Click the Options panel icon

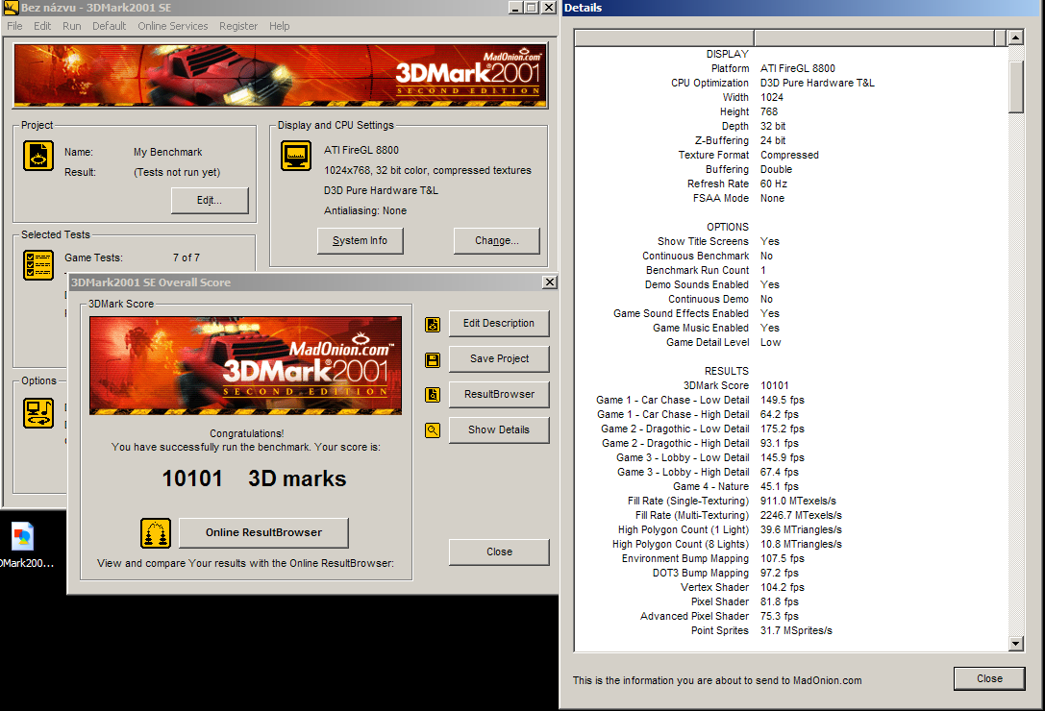(x=38, y=413)
